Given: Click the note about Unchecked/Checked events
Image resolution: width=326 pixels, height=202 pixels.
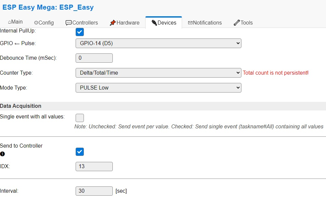Looking at the screenshot, I should tap(199, 127).
